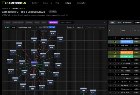This screenshot has width=140, height=95.
Task: Open the Radial: Radial pack layout dropdown
Action: coord(28,27)
